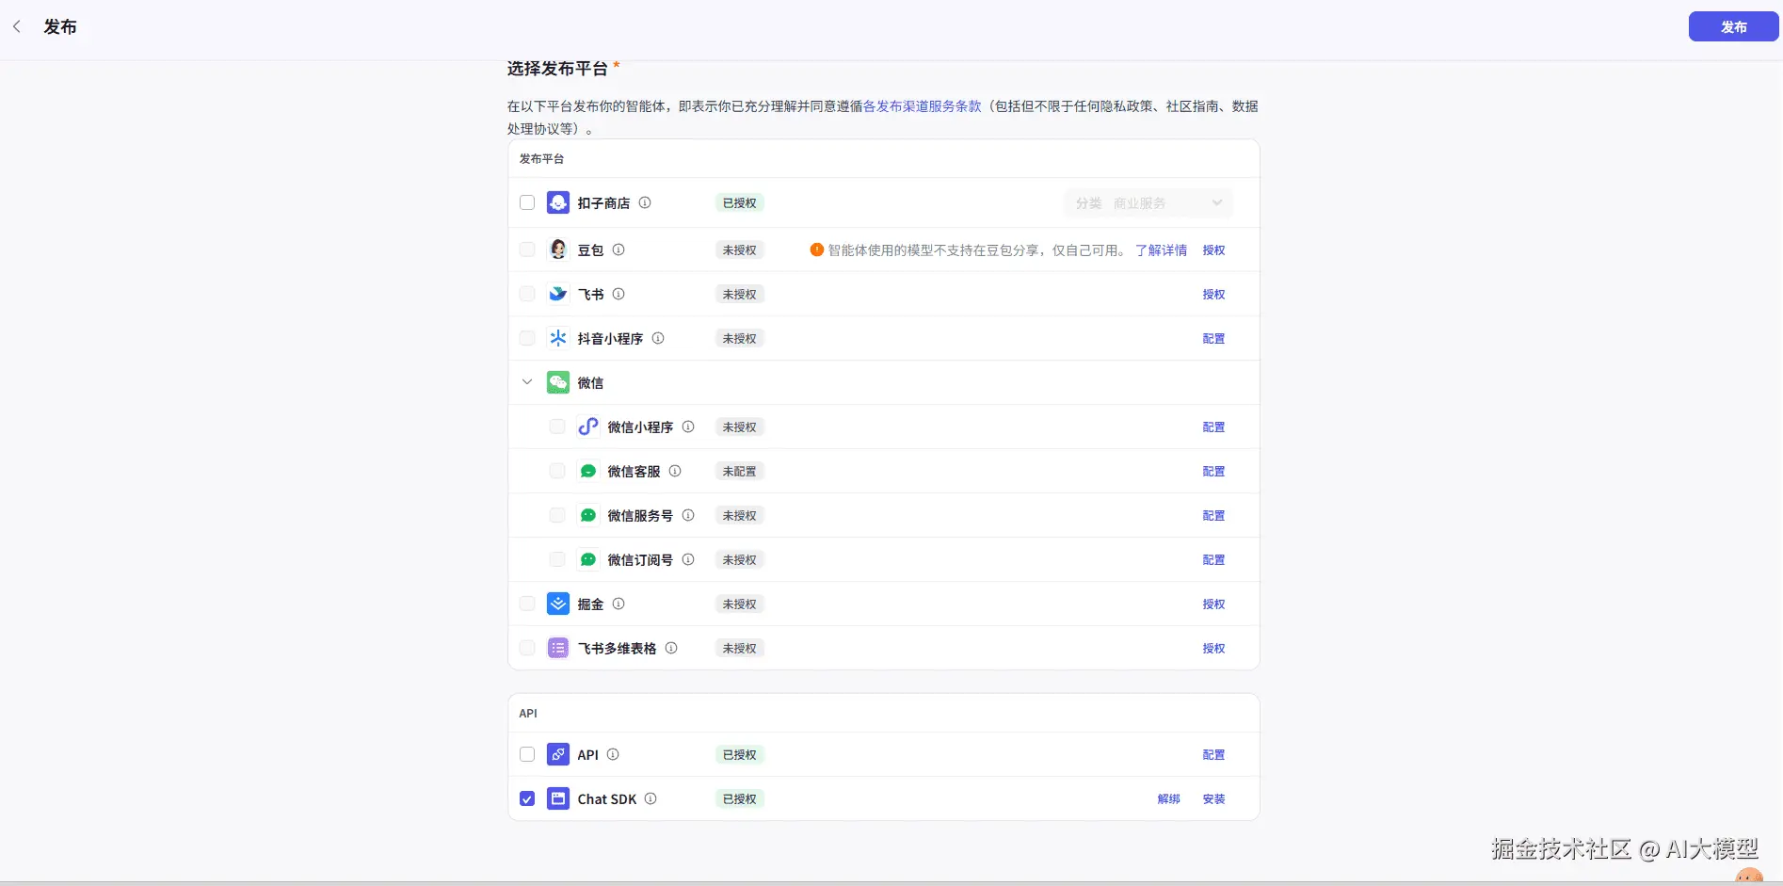This screenshot has height=886, width=1783.
Task: Click the 豆包 avatar icon
Action: [x=558, y=250]
